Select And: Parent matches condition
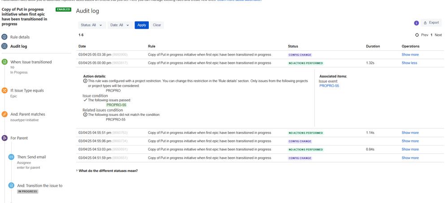This screenshot has height=203, width=448. tap(28, 114)
